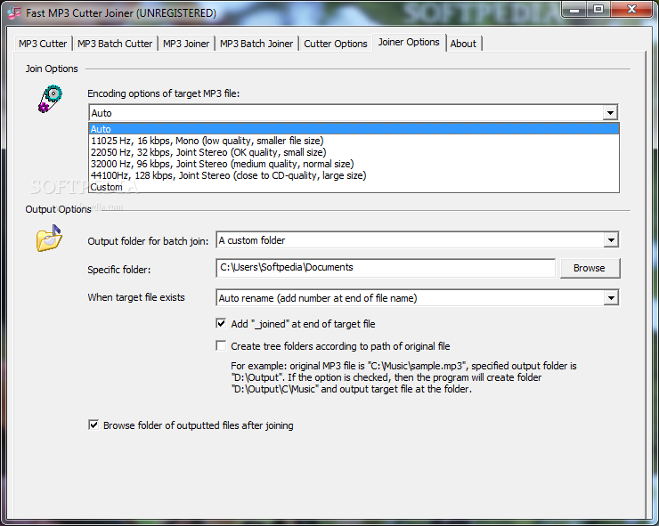
Task: Expand the Output folder for batch join dropdown
Action: [611, 240]
